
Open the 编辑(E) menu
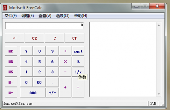[27, 16]
